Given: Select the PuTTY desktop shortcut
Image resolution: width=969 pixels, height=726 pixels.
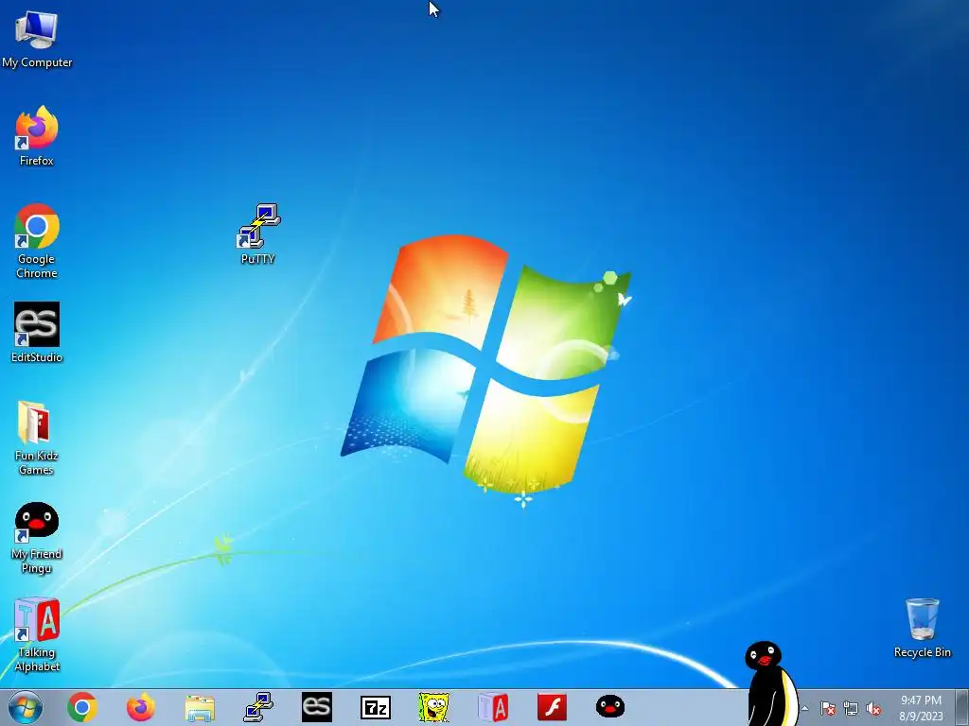Looking at the screenshot, I should pos(258,234).
